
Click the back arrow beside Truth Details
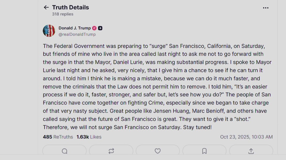pyautogui.click(x=46, y=7)
